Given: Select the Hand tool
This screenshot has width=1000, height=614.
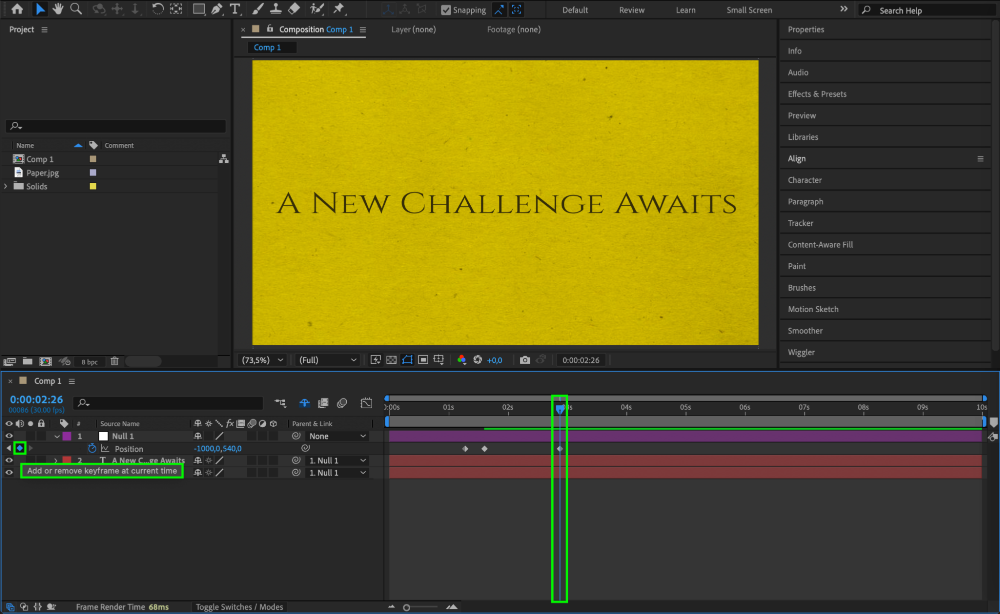Looking at the screenshot, I should click(58, 8).
